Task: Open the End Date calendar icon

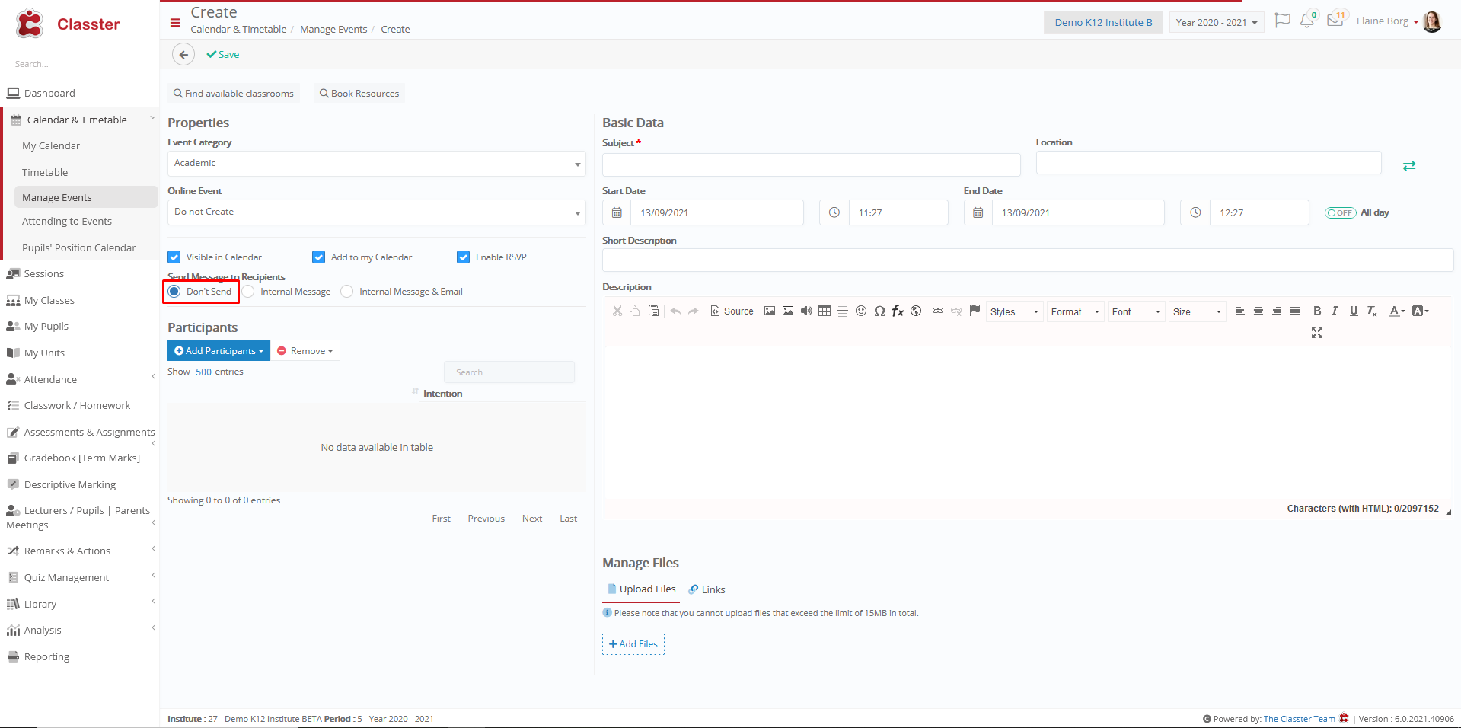Action: (x=978, y=212)
